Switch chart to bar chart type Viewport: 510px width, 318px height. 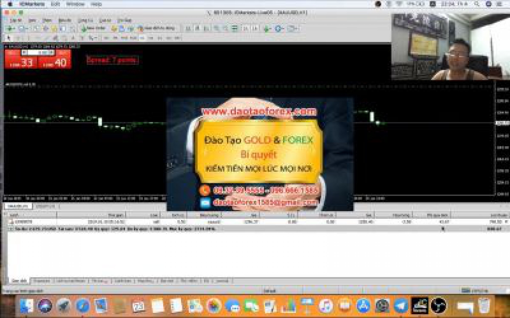[x=188, y=28]
